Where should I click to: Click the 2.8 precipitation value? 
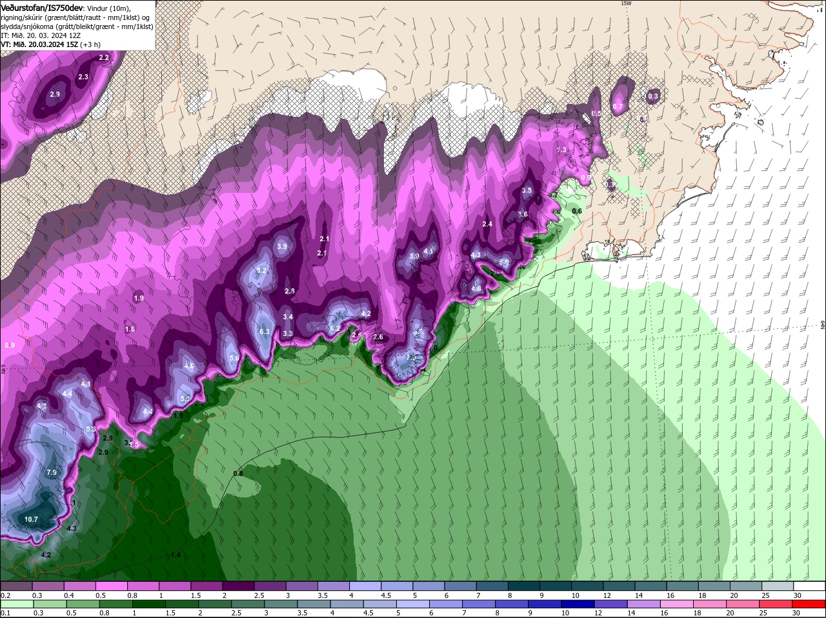pyautogui.click(x=290, y=291)
